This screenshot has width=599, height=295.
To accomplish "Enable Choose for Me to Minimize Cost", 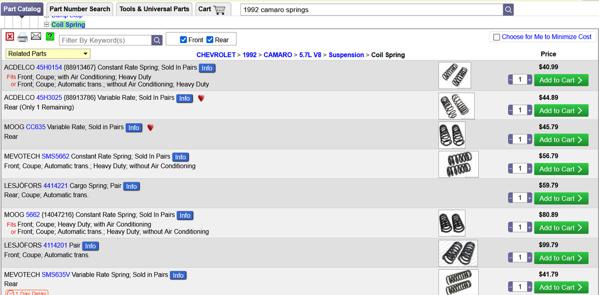I will click(x=497, y=37).
